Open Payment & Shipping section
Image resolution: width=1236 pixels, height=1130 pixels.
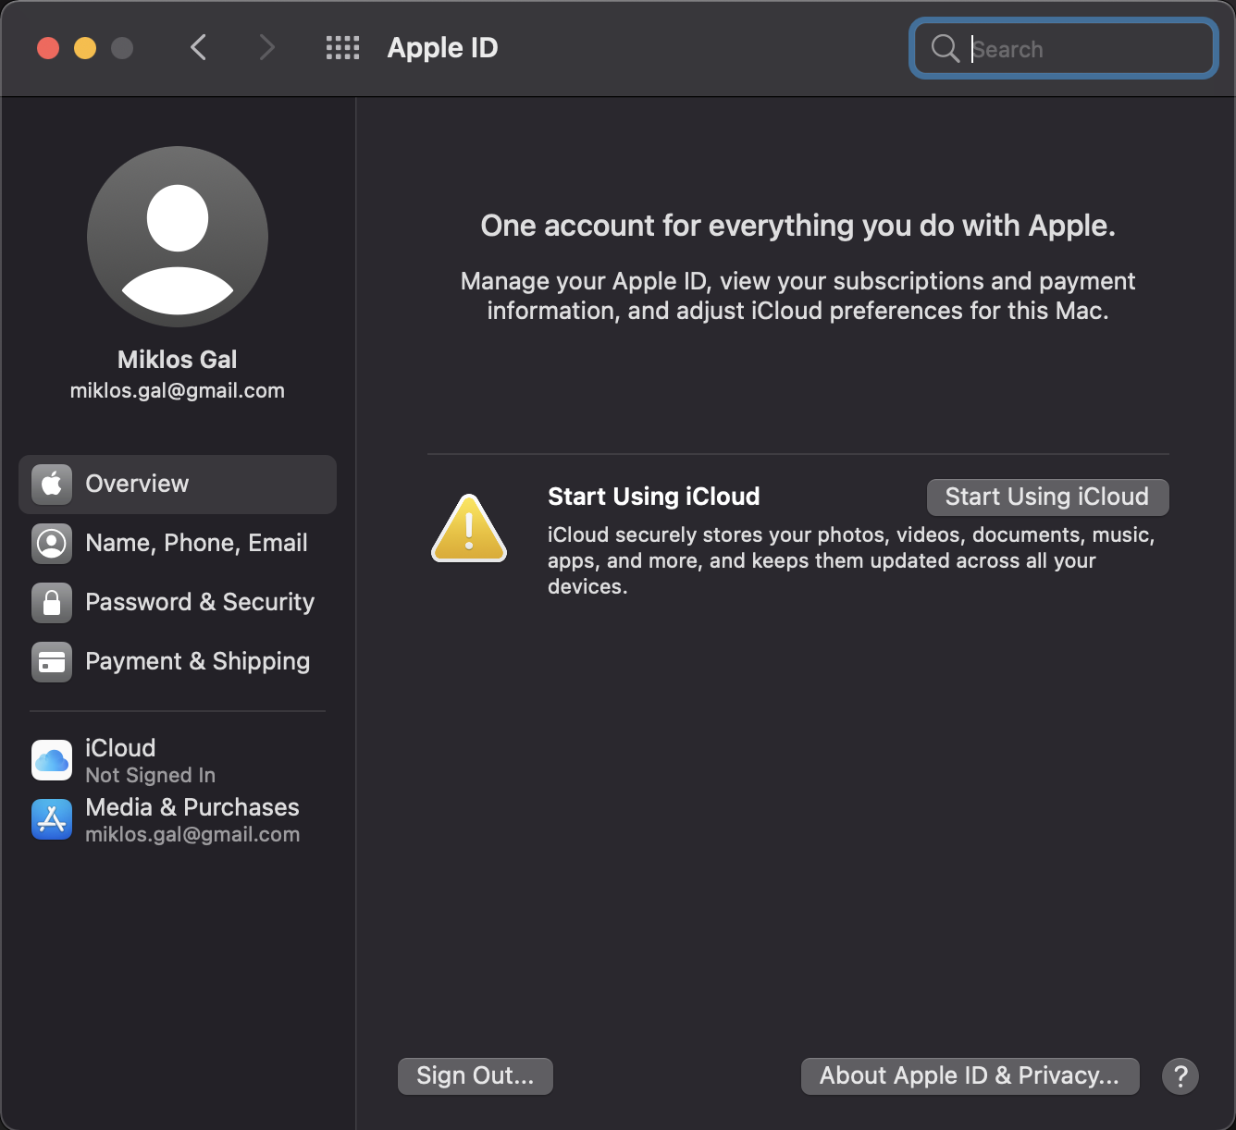[178, 661]
